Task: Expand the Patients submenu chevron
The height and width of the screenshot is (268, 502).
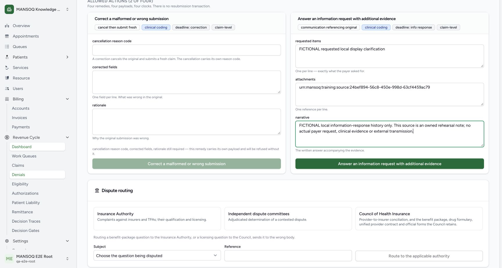Action: [x=67, y=57]
